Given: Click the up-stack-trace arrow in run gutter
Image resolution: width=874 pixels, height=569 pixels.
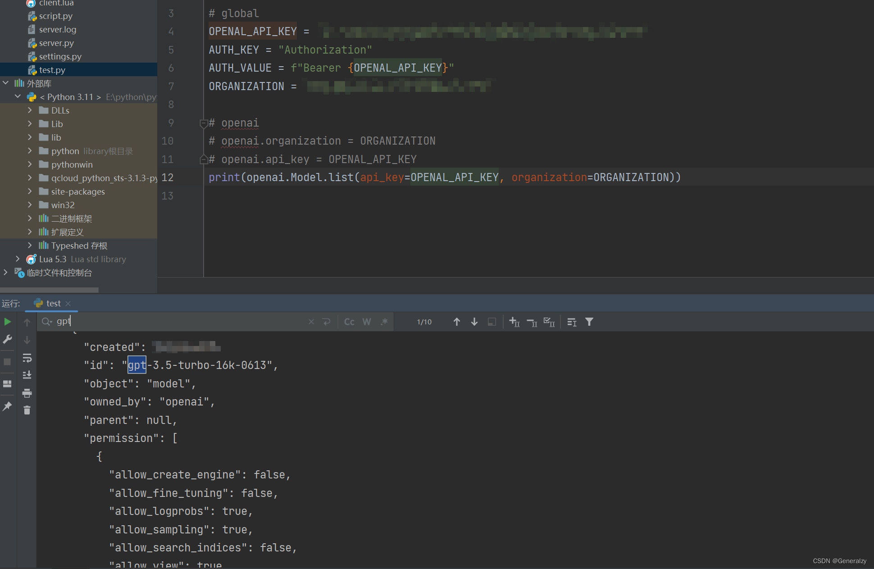Looking at the screenshot, I should 27,322.
